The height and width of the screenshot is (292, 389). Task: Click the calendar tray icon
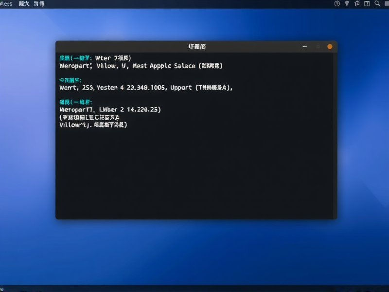pos(357,3)
